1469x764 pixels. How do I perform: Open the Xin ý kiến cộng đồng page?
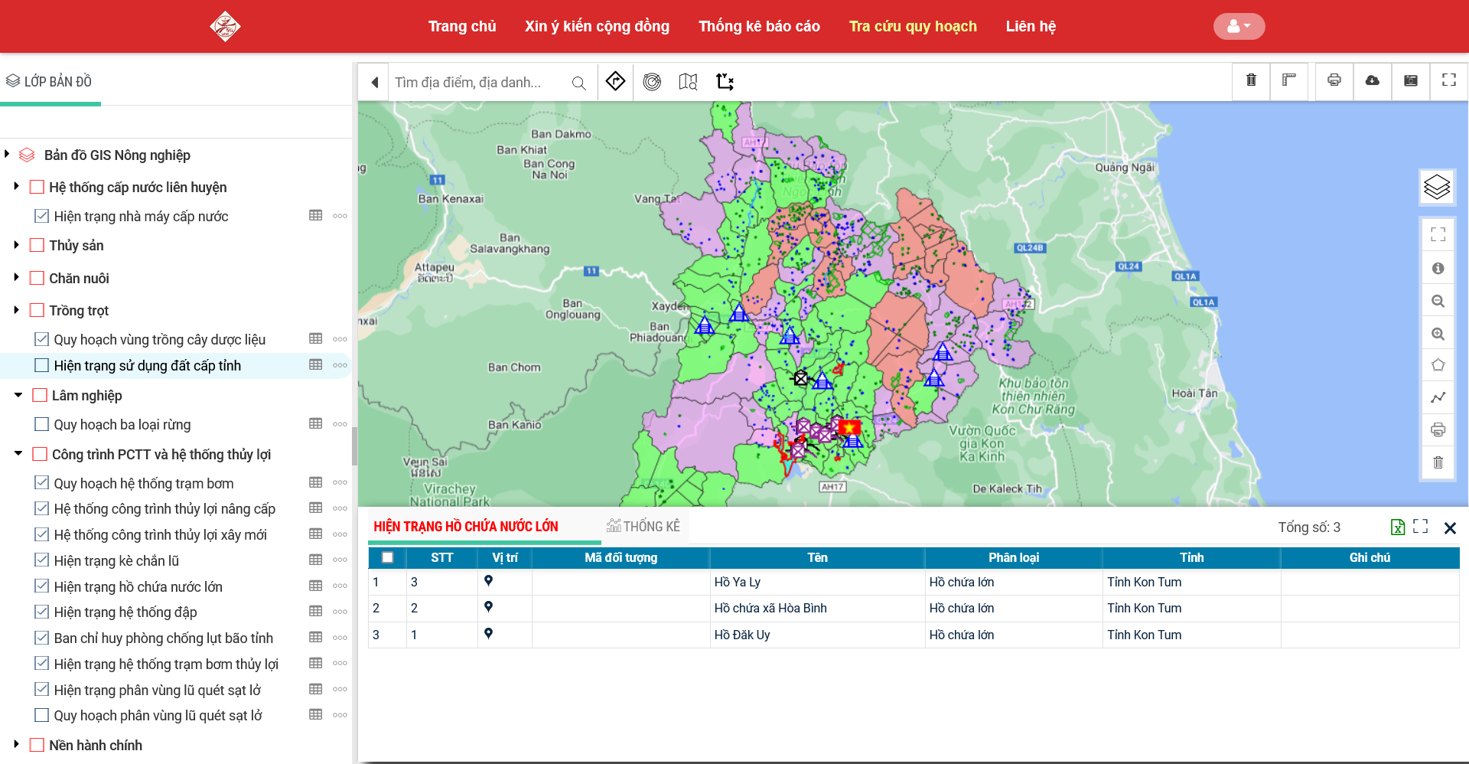pos(597,26)
